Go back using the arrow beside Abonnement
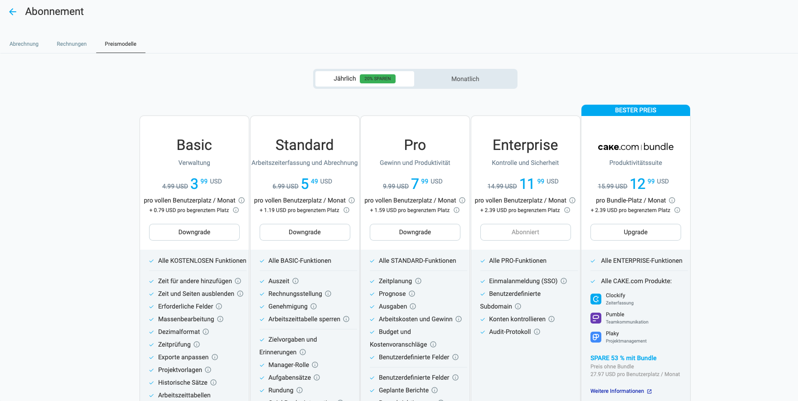This screenshot has width=798, height=401. tap(13, 12)
